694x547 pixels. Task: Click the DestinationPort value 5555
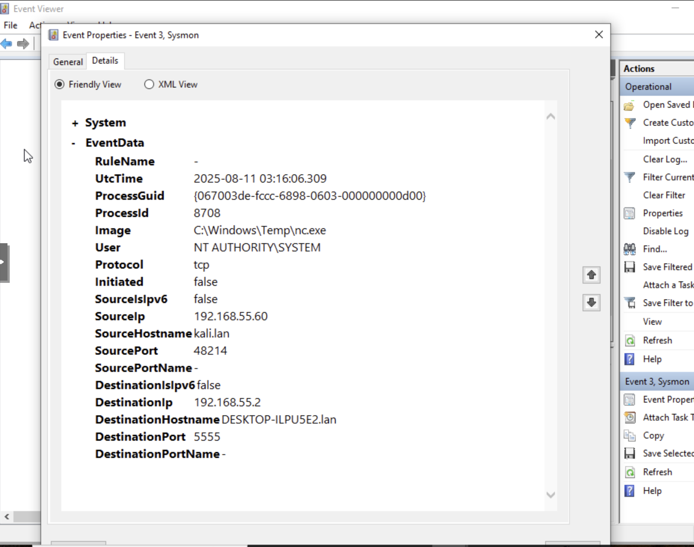[207, 437]
